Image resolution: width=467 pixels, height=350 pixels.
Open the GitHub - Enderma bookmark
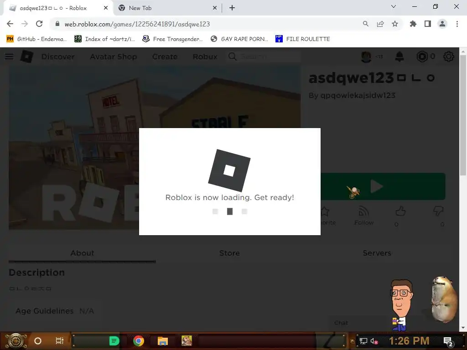pyautogui.click(x=36, y=39)
